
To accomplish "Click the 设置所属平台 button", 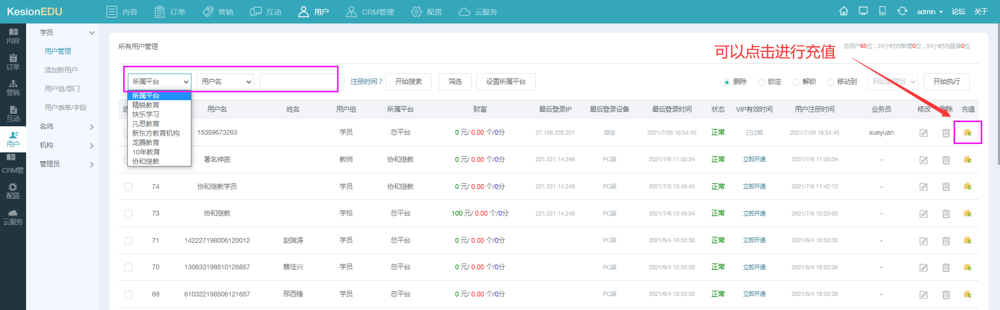I will pos(505,81).
